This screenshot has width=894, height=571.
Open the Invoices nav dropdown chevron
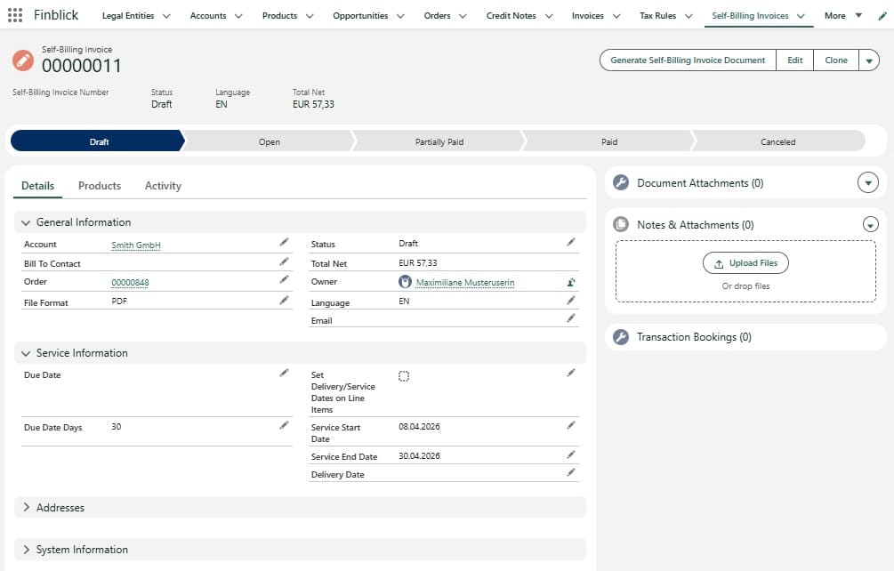[616, 16]
